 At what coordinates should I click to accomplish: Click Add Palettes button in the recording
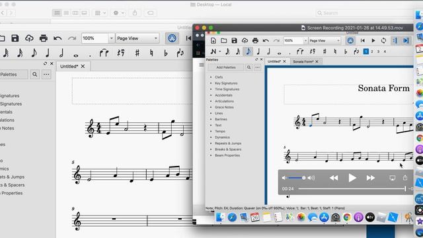pos(226,67)
